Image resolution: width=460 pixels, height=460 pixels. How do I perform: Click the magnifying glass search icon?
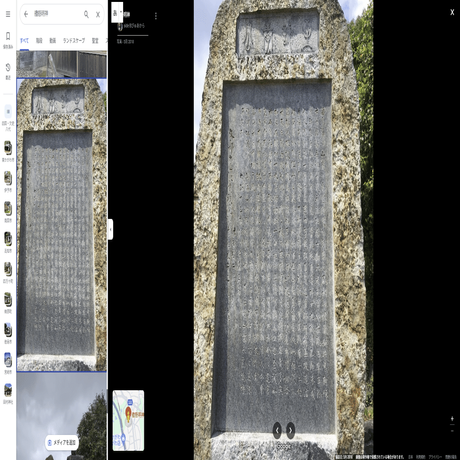[86, 14]
